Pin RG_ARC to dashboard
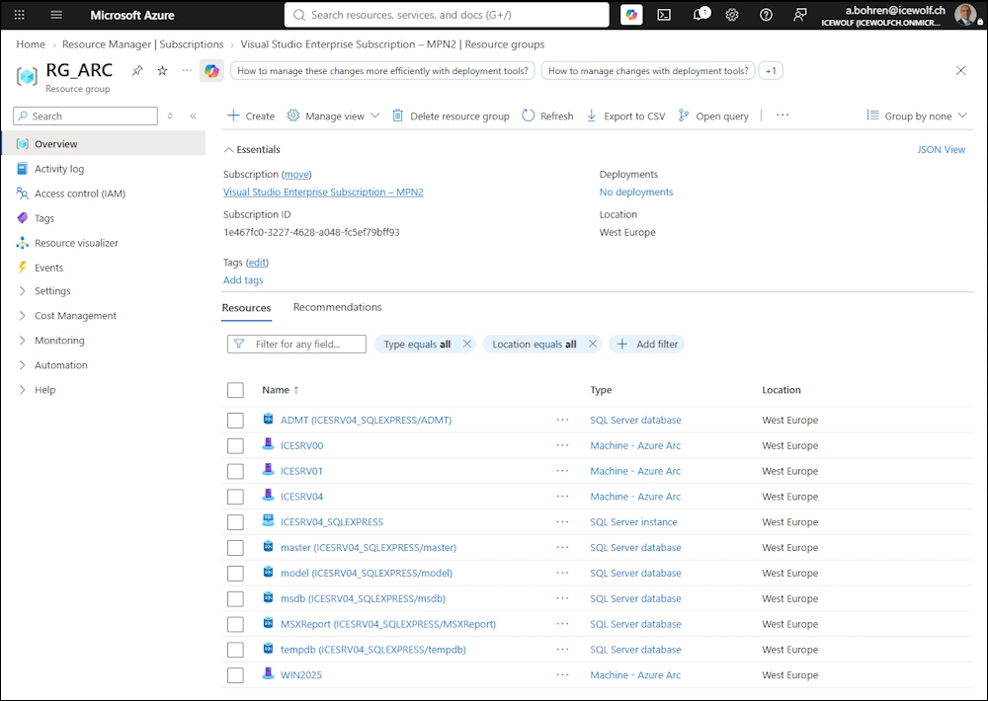 coord(137,70)
